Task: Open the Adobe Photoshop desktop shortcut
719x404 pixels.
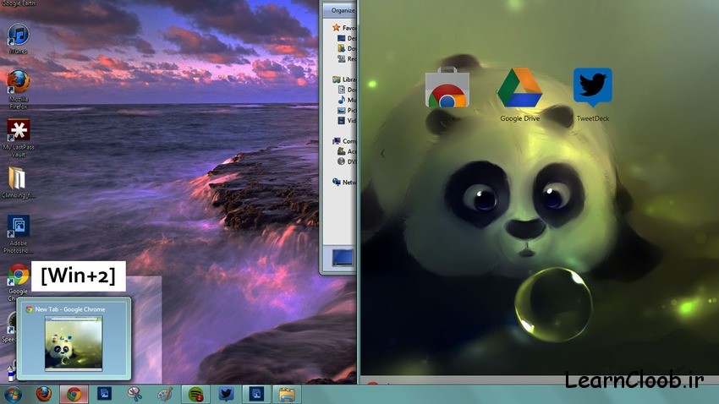Action: point(19,233)
